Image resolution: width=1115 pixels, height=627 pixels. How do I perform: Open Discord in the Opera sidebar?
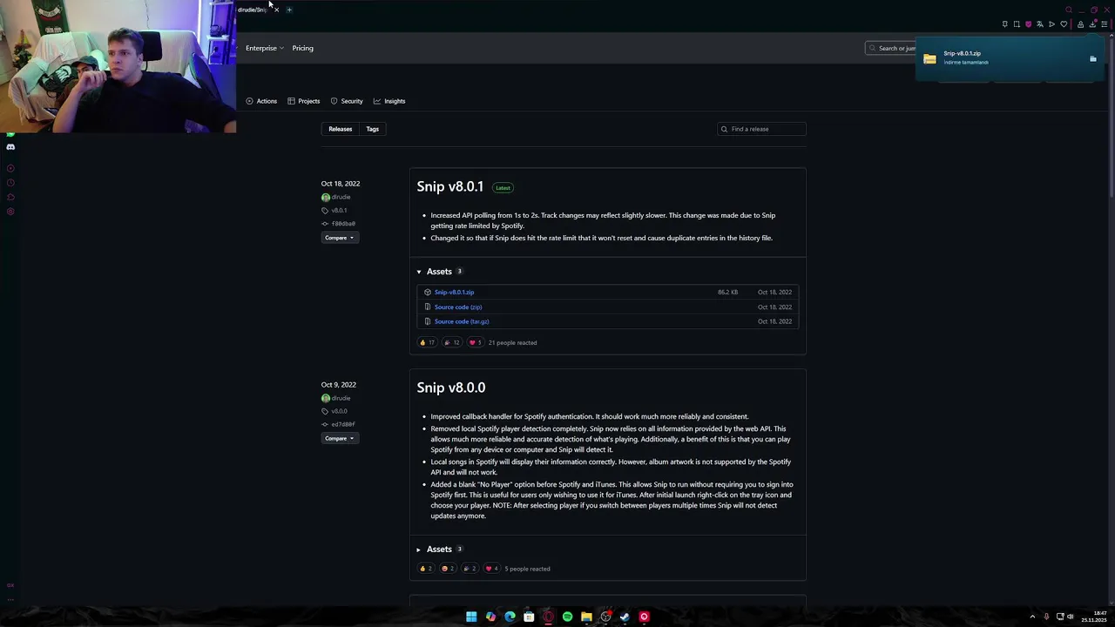pyautogui.click(x=10, y=146)
